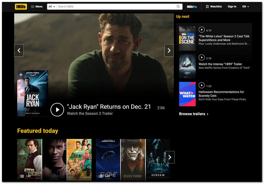
Task: Click 1:55 duration of Halloween video
Action: coord(209,86)
